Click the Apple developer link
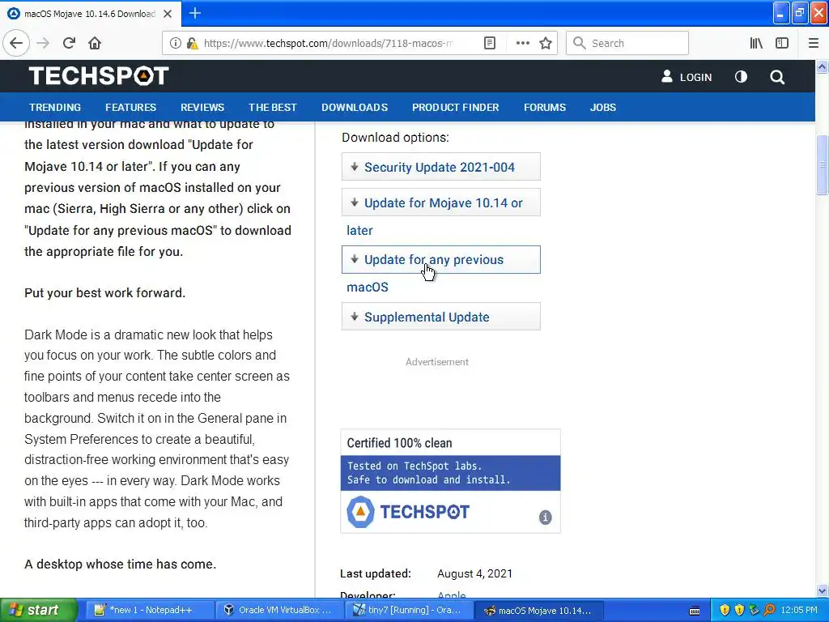 (452, 594)
